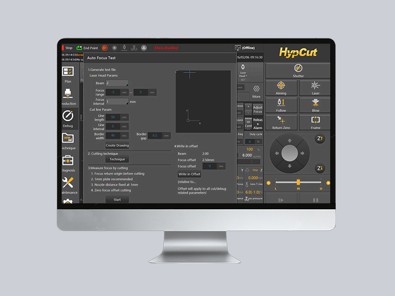Switch to the Plan tab in the sidebar
Screen dimensions: 395x296
tap(68, 74)
